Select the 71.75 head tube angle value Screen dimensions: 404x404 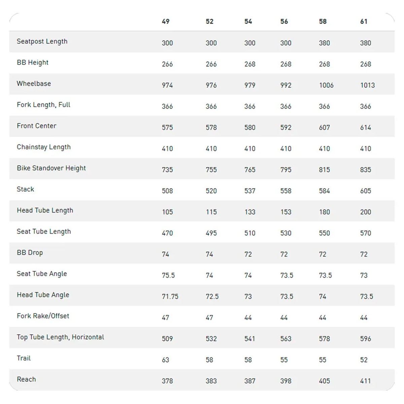pos(170,297)
